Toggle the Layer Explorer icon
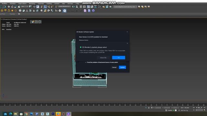 [x=84, y=7]
